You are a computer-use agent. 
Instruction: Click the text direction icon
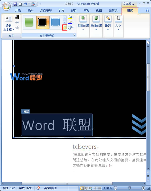click(17, 17)
